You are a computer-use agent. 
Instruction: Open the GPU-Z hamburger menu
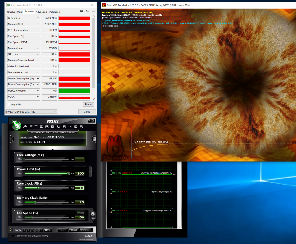94,11
